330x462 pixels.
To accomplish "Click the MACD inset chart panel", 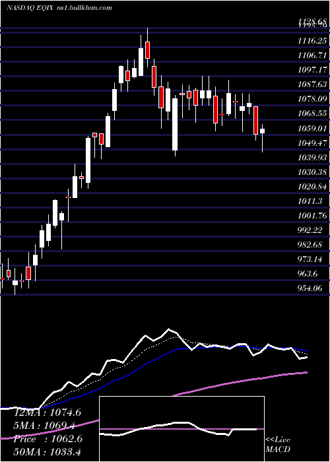I will coord(181,429).
